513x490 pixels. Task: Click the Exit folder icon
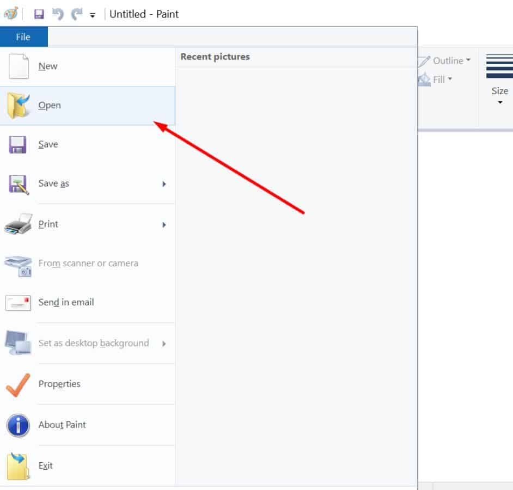tap(18, 466)
